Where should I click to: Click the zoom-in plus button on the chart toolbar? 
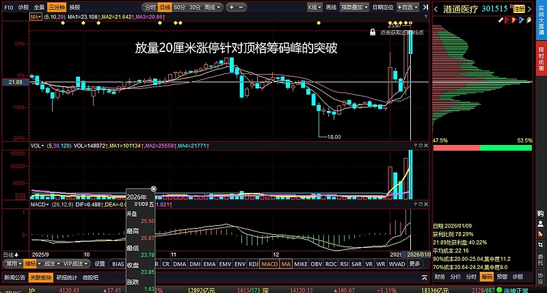click(x=232, y=7)
